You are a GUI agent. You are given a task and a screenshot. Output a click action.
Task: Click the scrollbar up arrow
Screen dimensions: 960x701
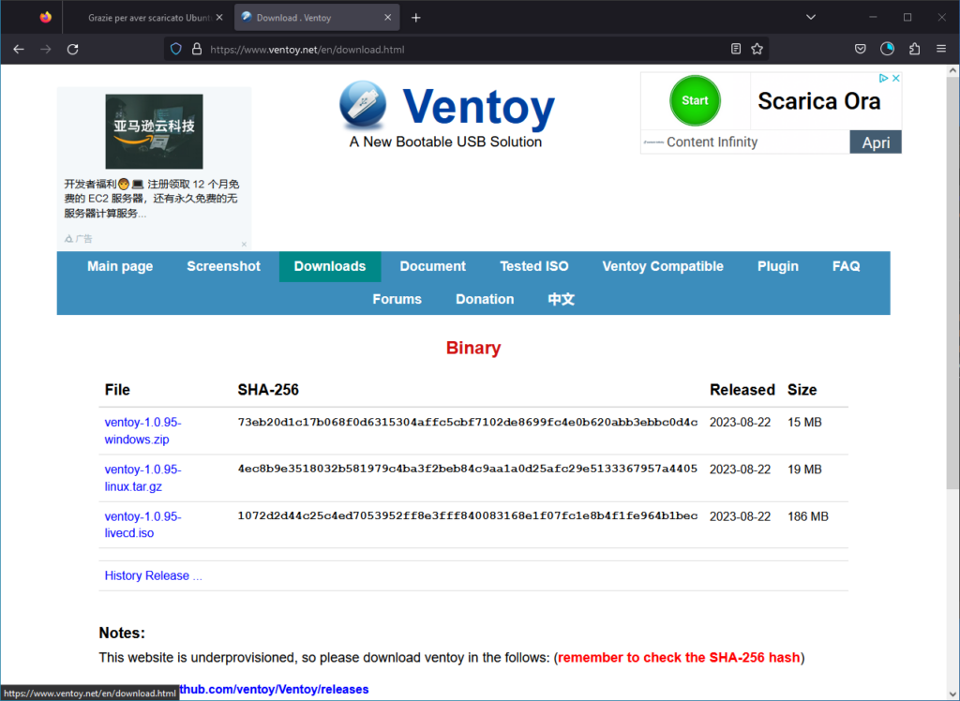(x=952, y=70)
